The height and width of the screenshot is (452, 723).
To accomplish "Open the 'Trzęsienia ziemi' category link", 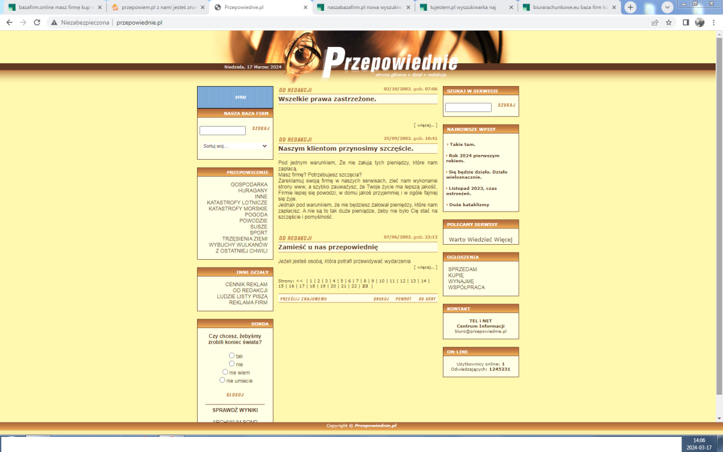I will pos(244,239).
